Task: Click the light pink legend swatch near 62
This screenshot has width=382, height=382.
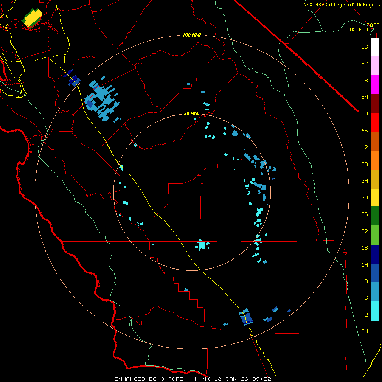Action: pyautogui.click(x=375, y=65)
